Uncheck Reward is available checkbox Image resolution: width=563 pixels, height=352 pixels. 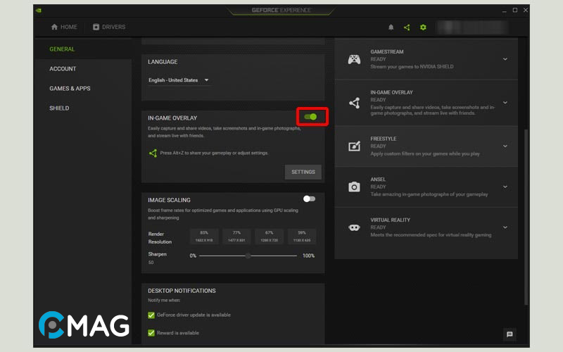(x=151, y=333)
